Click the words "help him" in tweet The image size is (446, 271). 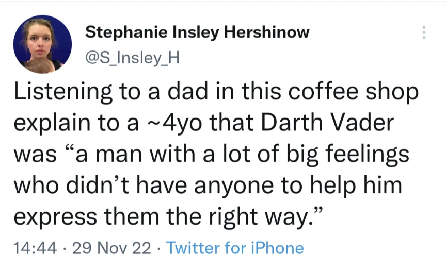[356, 185]
